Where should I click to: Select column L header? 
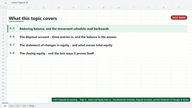pos(179,7)
